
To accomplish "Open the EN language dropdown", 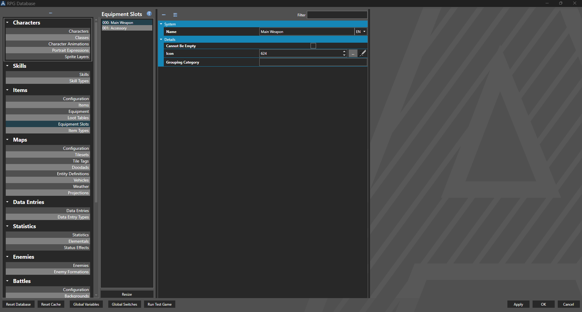I will 361,32.
